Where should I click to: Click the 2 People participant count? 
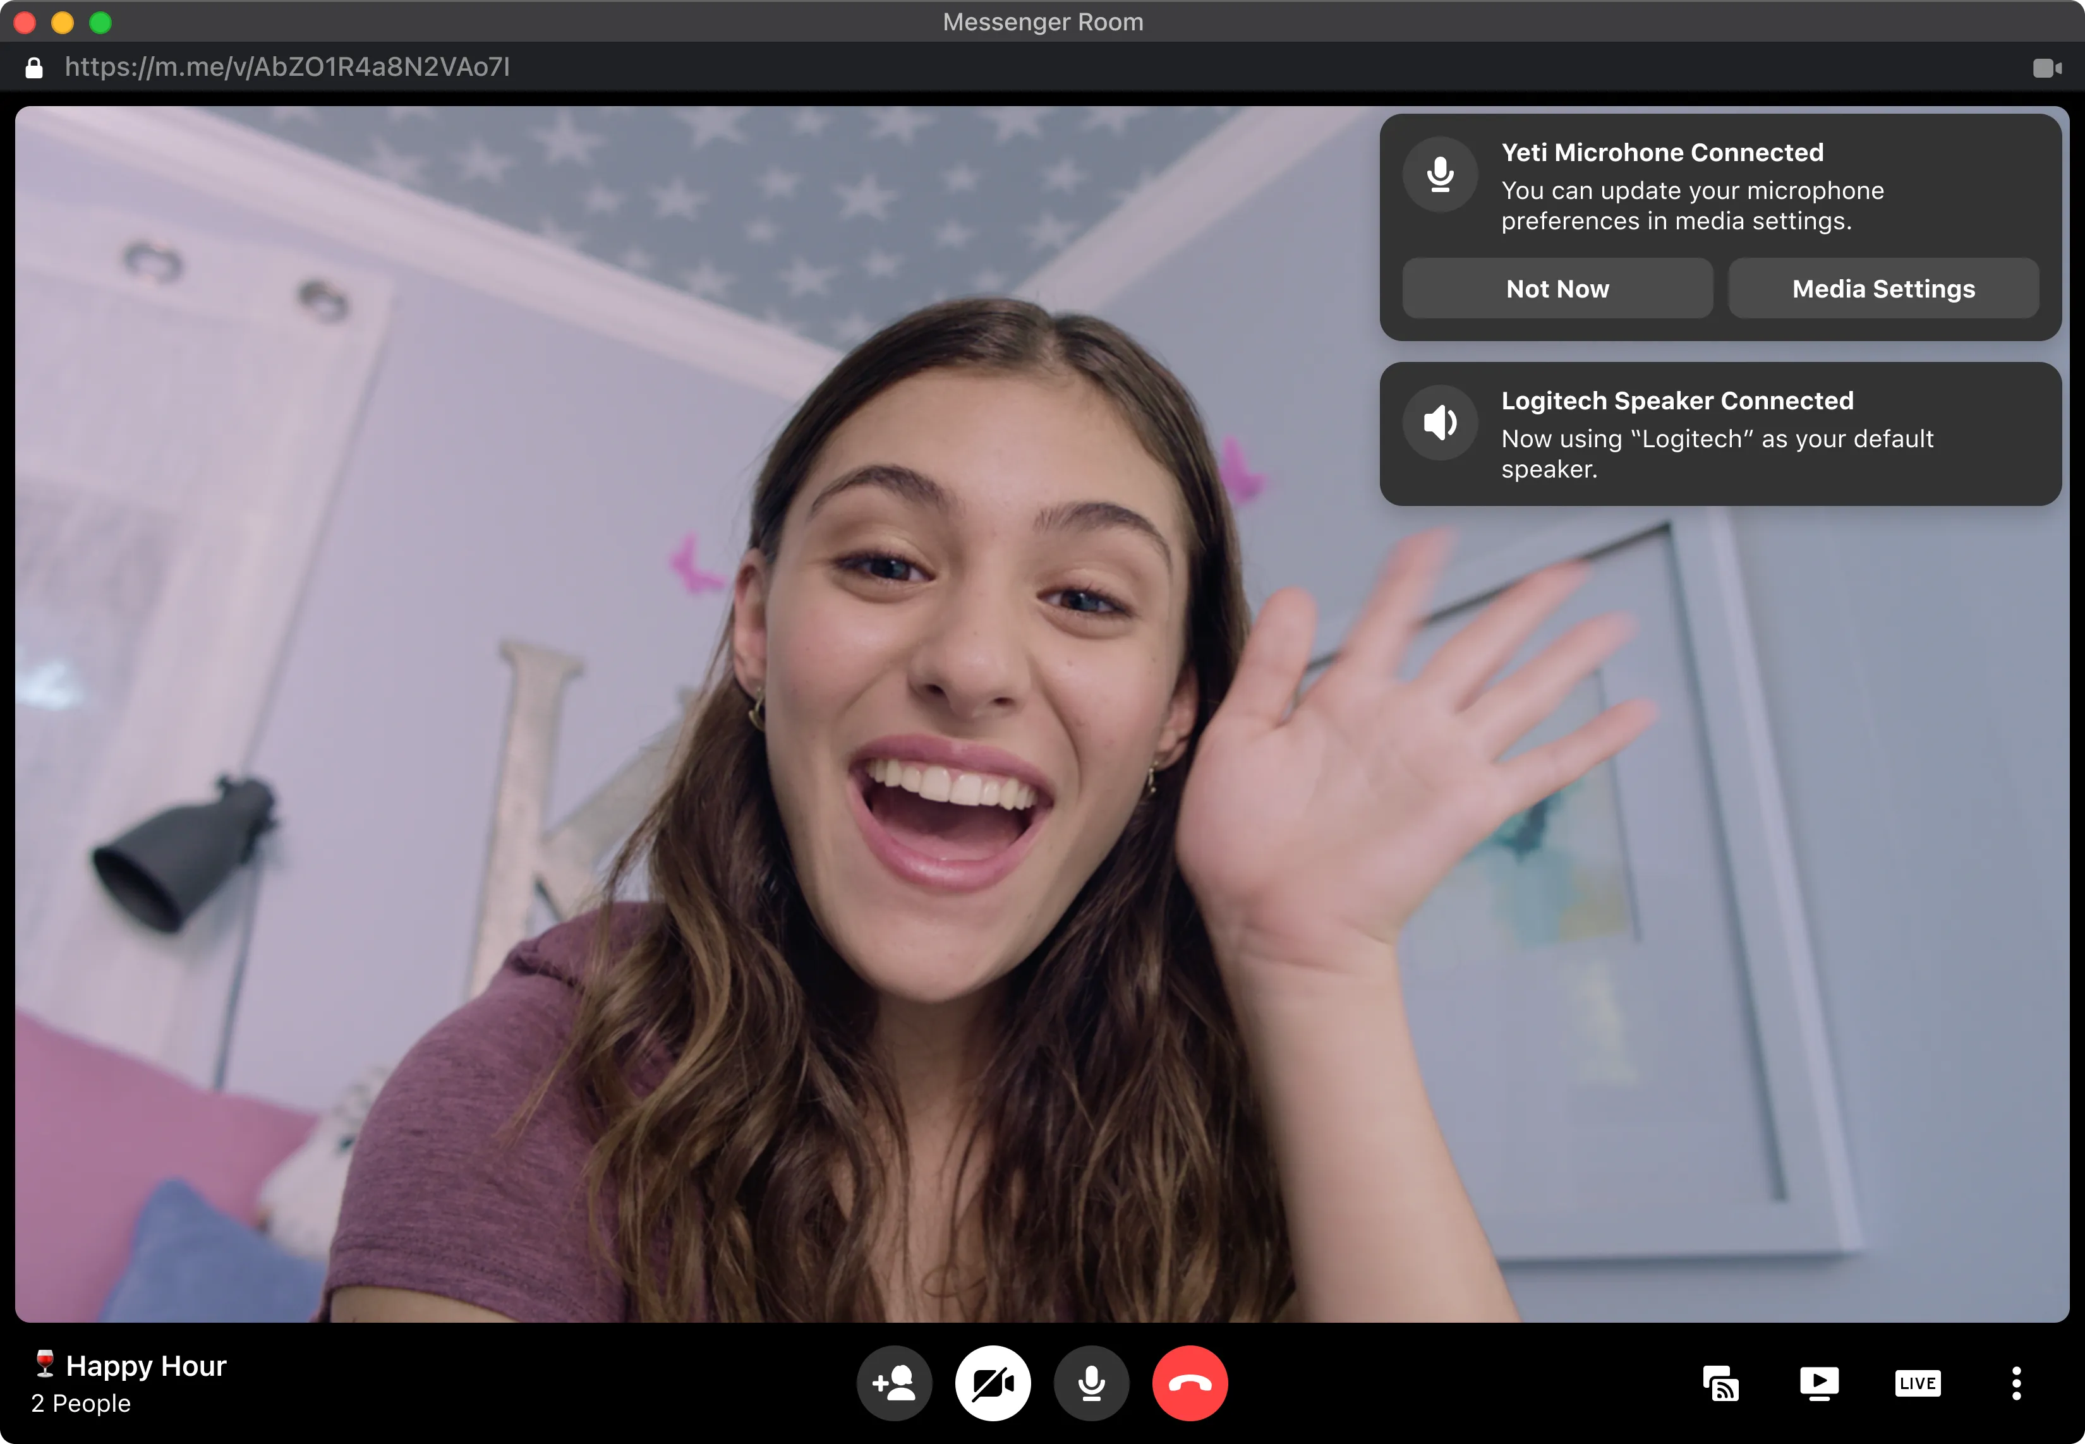(82, 1404)
